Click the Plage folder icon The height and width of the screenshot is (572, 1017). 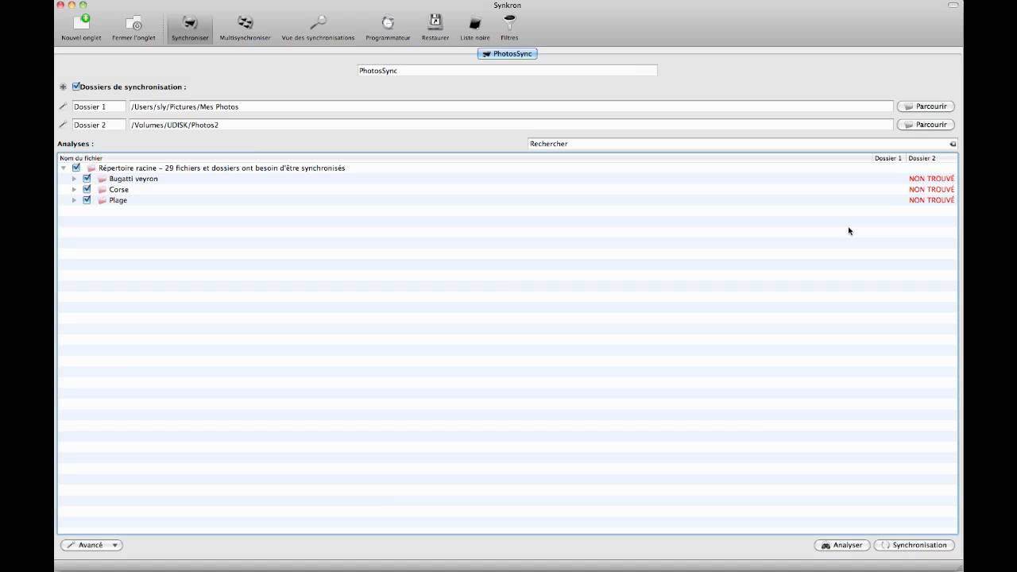point(102,200)
